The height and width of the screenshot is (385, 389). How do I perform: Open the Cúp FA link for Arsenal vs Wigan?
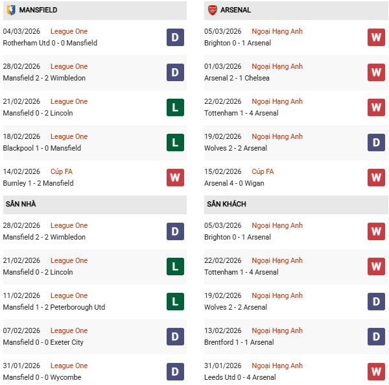click(x=262, y=171)
